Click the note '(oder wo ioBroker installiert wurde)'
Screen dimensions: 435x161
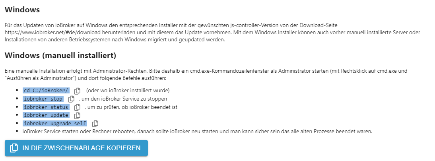pos(128,91)
